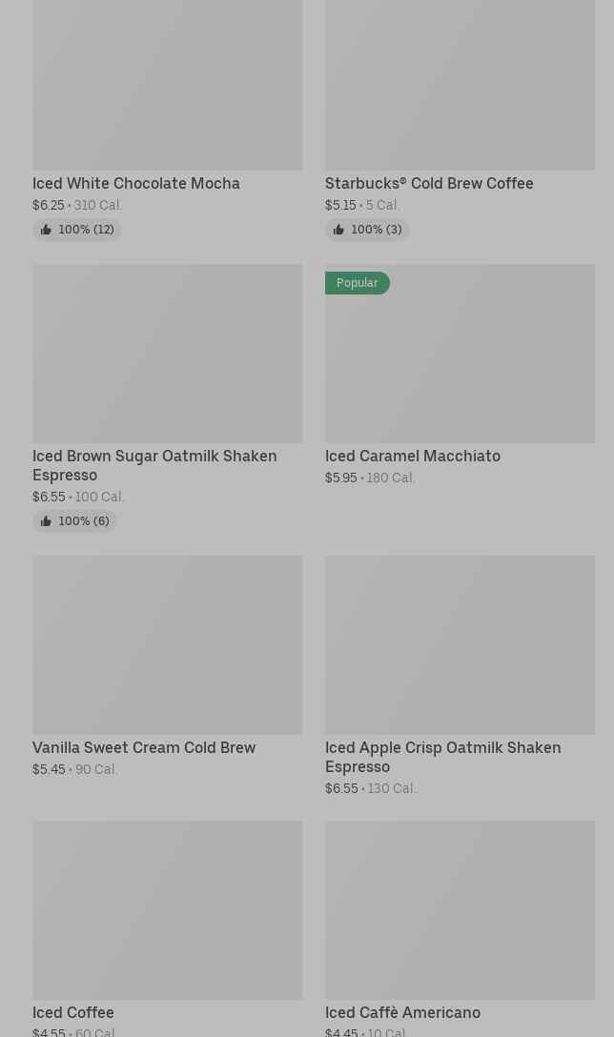Open Iced Caramel Macchiato title
The height and width of the screenshot is (1037, 614).
412,456
